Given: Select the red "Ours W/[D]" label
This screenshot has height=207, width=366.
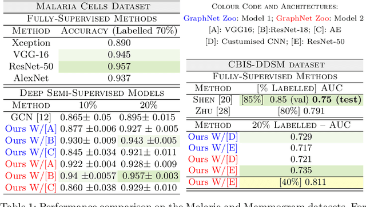Looking at the screenshot, I should point(213,159).
